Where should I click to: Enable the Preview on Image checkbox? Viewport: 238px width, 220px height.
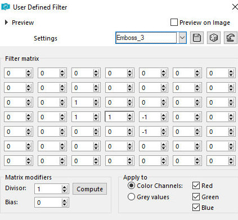174,23
